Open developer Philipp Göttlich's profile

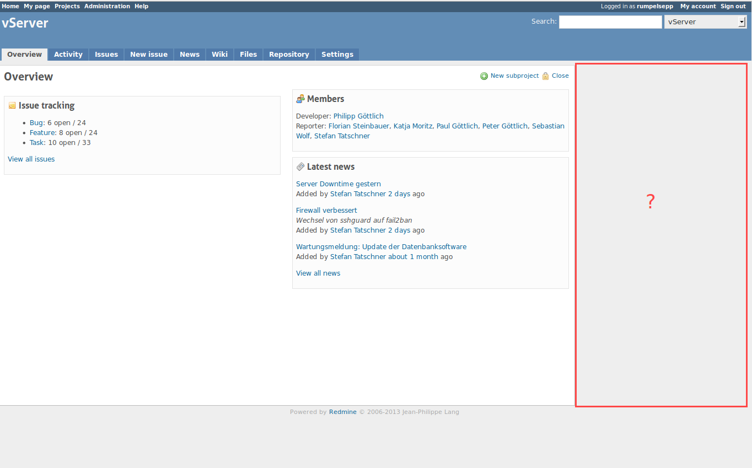358,116
